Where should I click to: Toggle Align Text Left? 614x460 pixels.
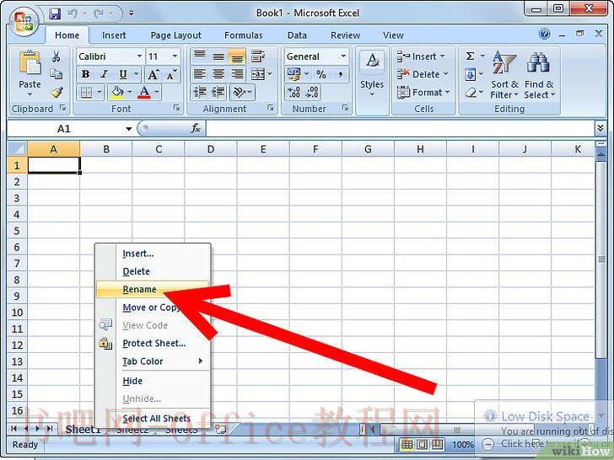[200, 74]
